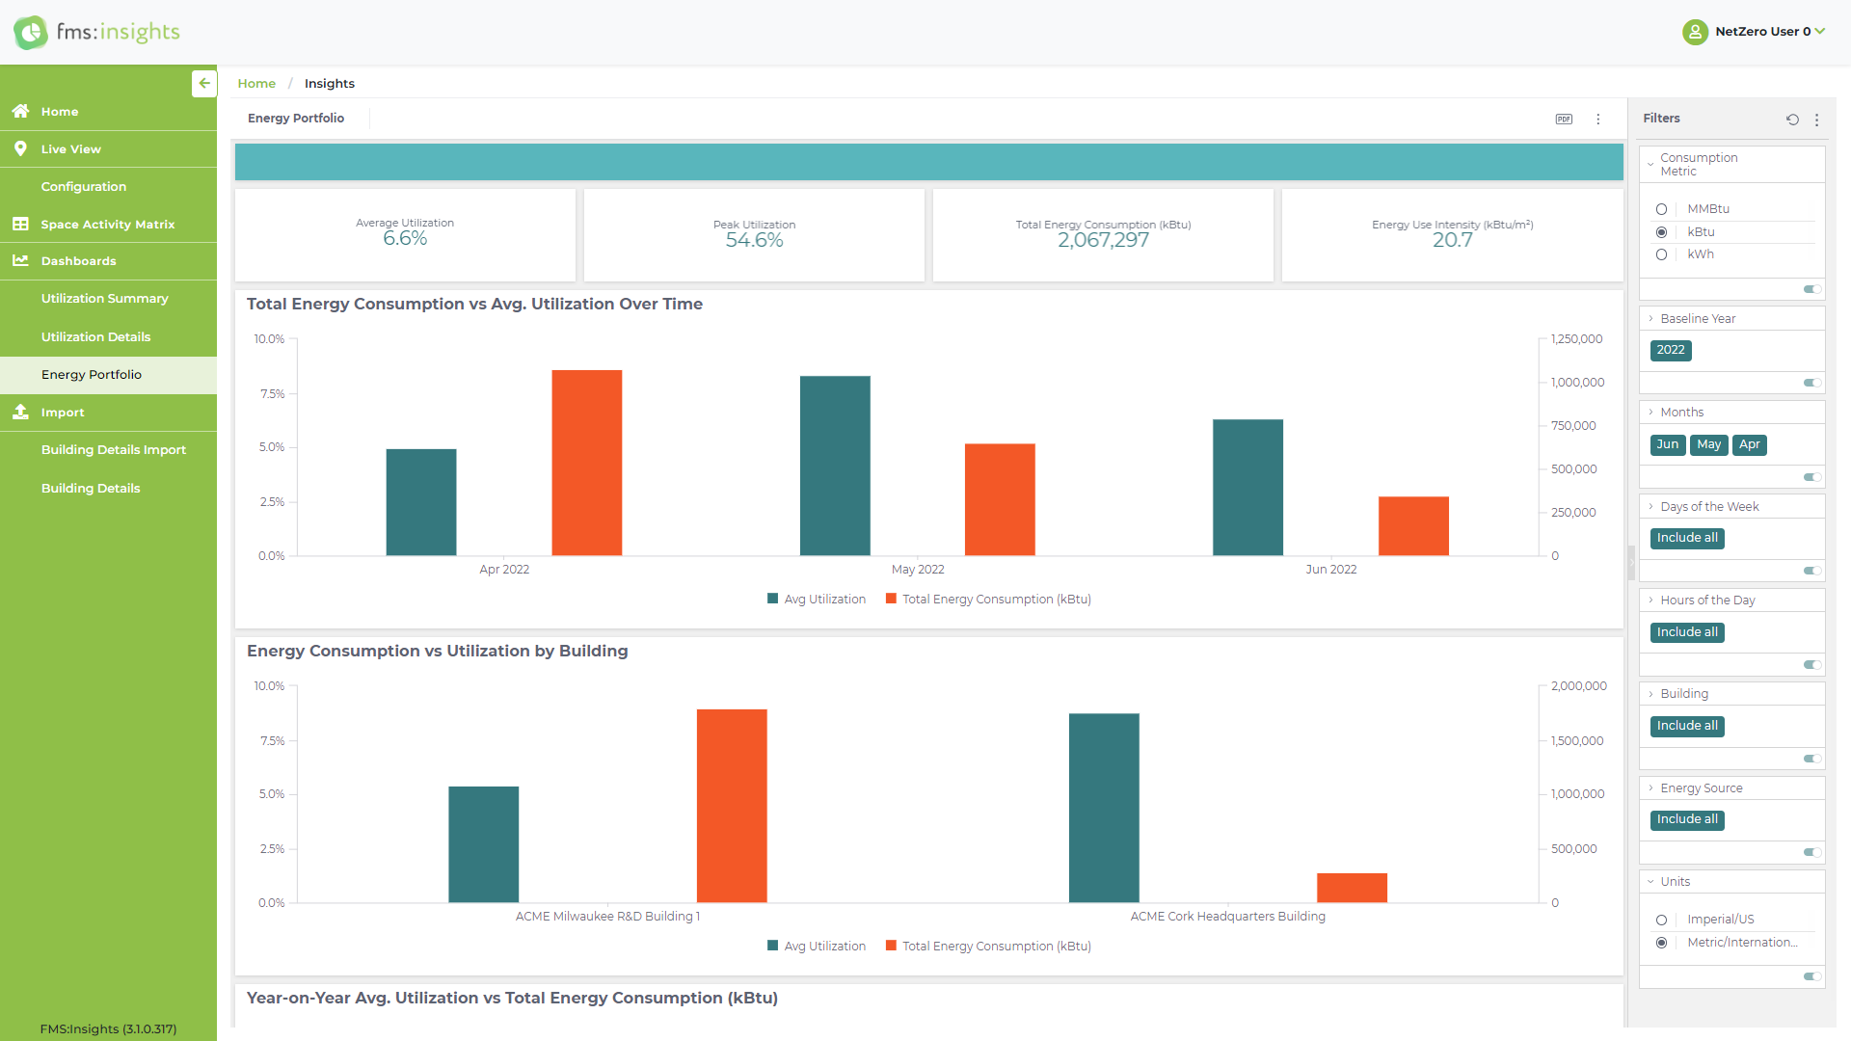Open Utilization Summary in the sidebar
Image resolution: width=1851 pixels, height=1041 pixels.
104,299
